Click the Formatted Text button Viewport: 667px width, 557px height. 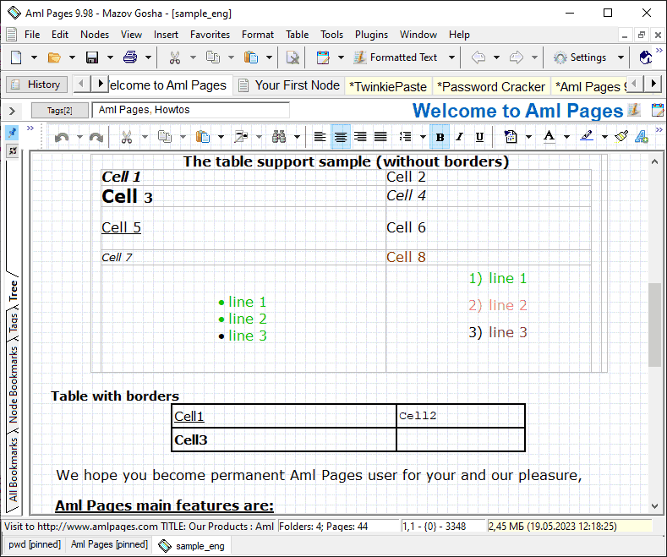(x=396, y=57)
